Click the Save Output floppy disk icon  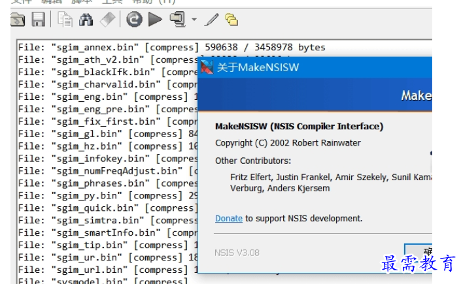tap(38, 20)
